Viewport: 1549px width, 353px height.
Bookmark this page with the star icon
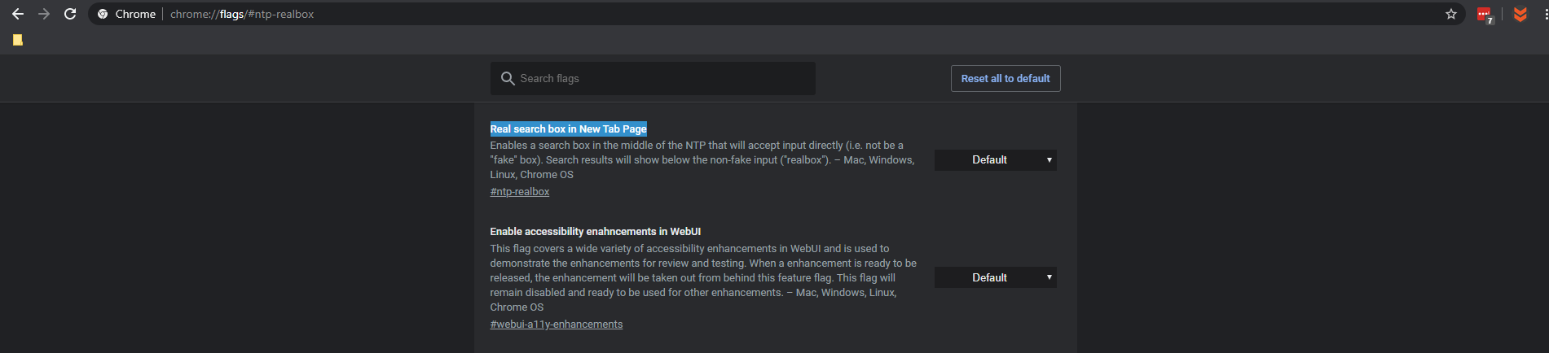pos(1451,14)
